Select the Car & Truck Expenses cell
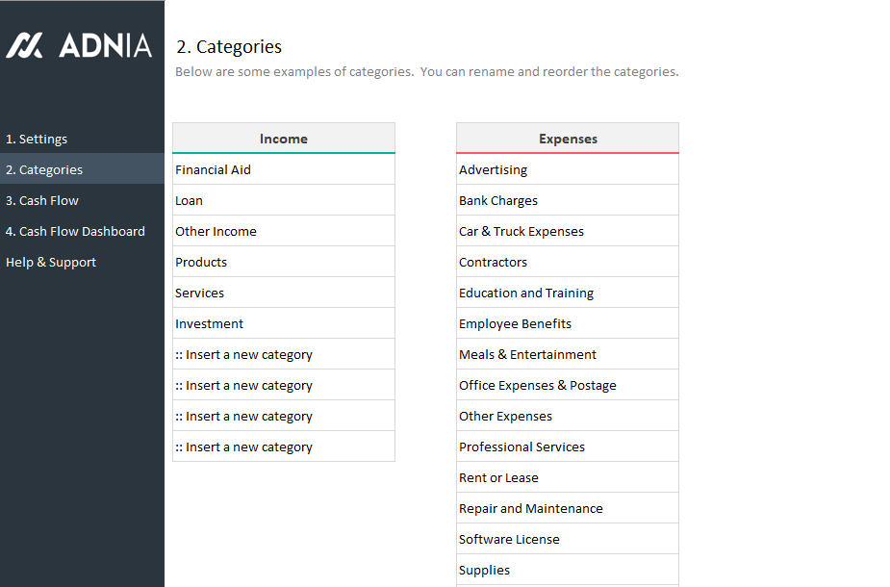Image resolution: width=890 pixels, height=587 pixels. pyautogui.click(x=567, y=232)
